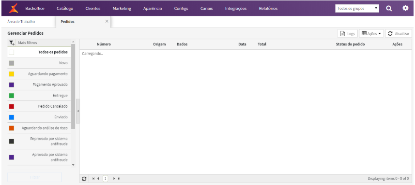Open the settings gear icon
This screenshot has height=185, width=415.
405,8
